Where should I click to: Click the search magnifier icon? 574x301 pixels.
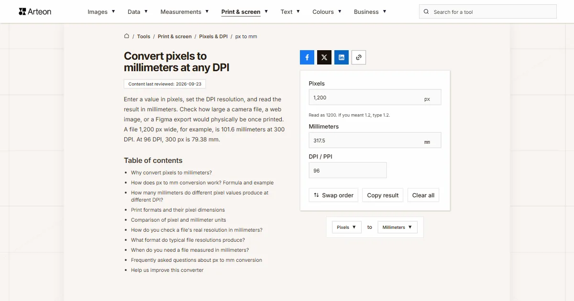click(x=427, y=12)
